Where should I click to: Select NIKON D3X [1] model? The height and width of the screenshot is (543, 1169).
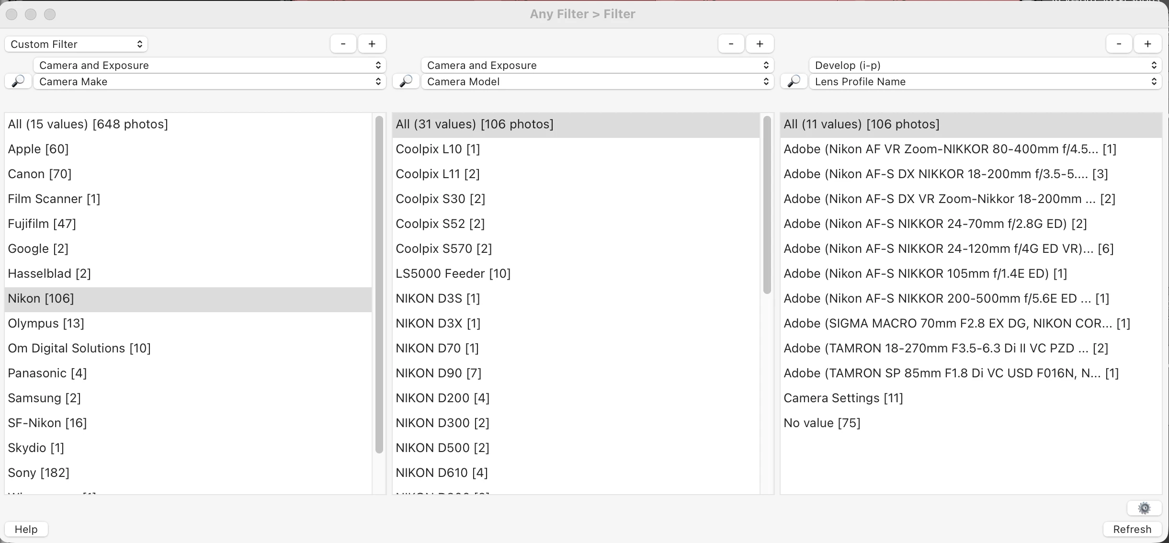click(x=576, y=324)
